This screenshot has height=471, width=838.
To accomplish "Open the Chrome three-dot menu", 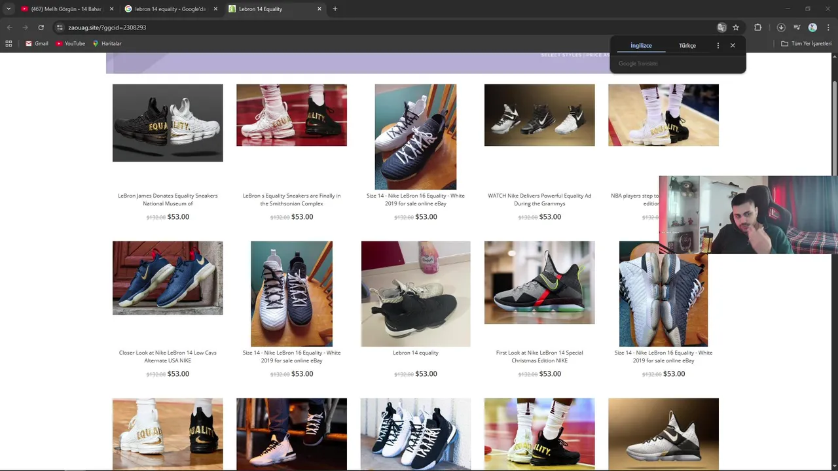I will tap(828, 27).
